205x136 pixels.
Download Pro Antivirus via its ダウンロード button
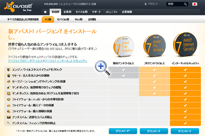pyautogui.click(x=154, y=131)
